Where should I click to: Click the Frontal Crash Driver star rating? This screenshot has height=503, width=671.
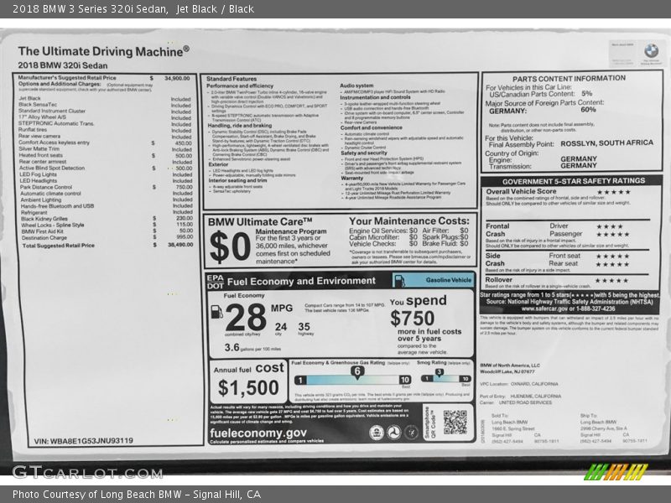pos(611,226)
